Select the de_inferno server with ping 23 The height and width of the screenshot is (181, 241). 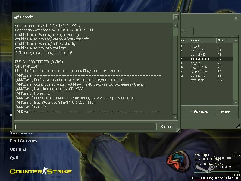coord(207,46)
